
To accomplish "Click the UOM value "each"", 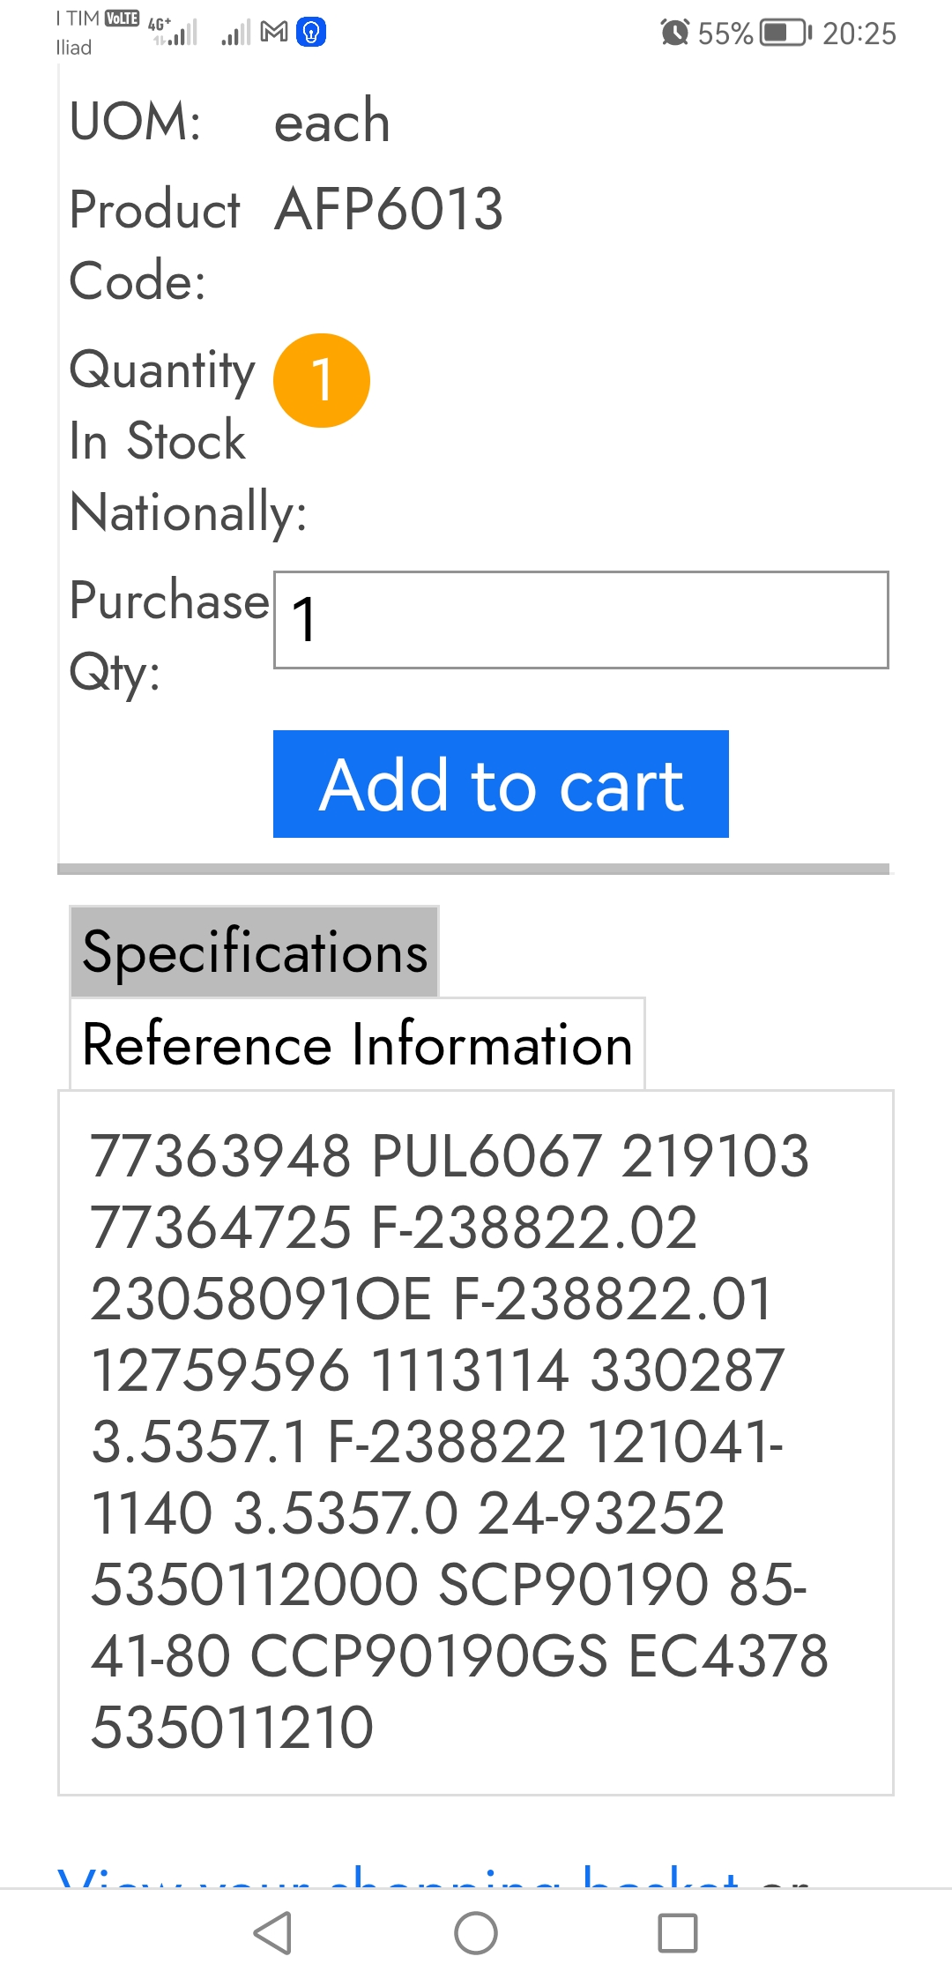I will 331,121.
